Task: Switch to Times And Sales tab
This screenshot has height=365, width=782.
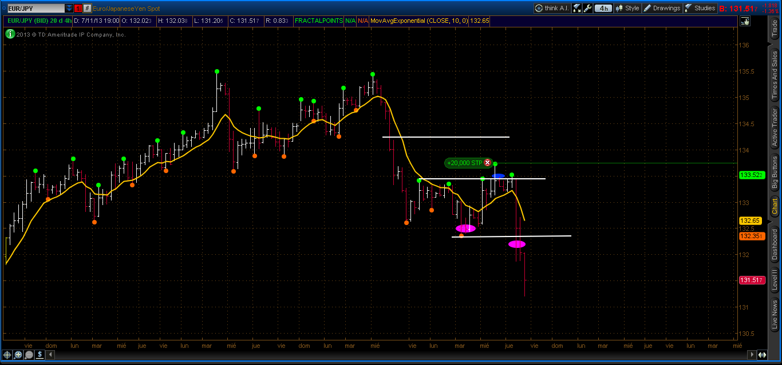Action: click(775, 74)
